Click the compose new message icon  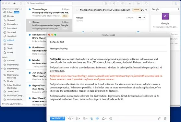click(x=21, y=3)
